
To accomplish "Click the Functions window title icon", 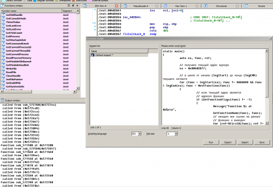I will (x=2, y=6).
